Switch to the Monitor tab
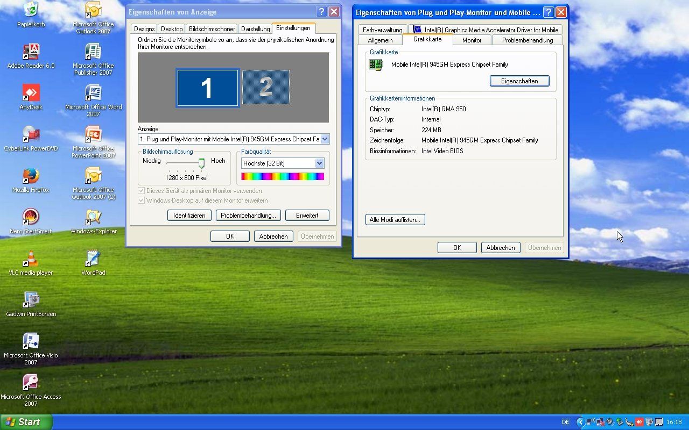The image size is (689, 430). click(472, 40)
